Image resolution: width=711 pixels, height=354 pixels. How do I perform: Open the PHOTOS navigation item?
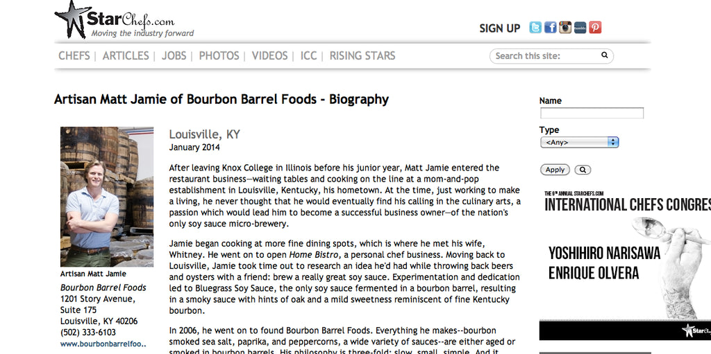[219, 55]
